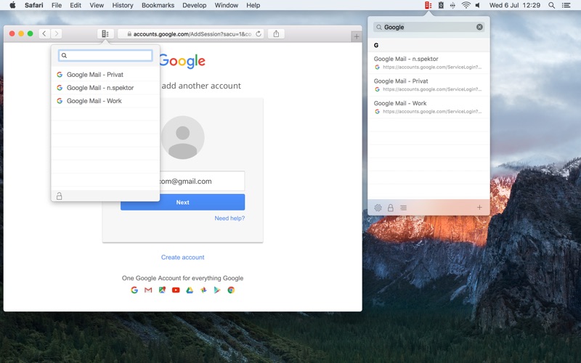Click the lock icon in menu bar popup
Image resolution: width=581 pixels, height=363 pixels.
coord(391,208)
